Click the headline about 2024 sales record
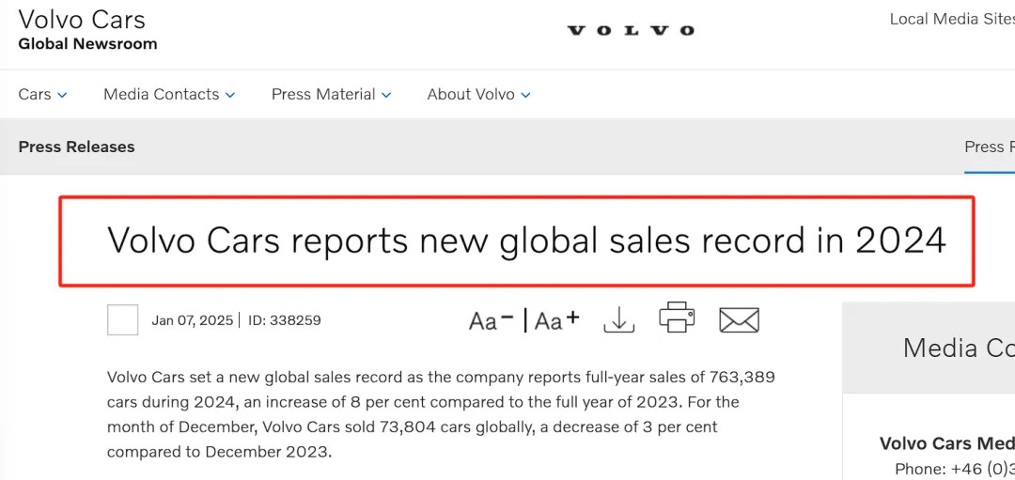The image size is (1015, 480). [x=526, y=240]
